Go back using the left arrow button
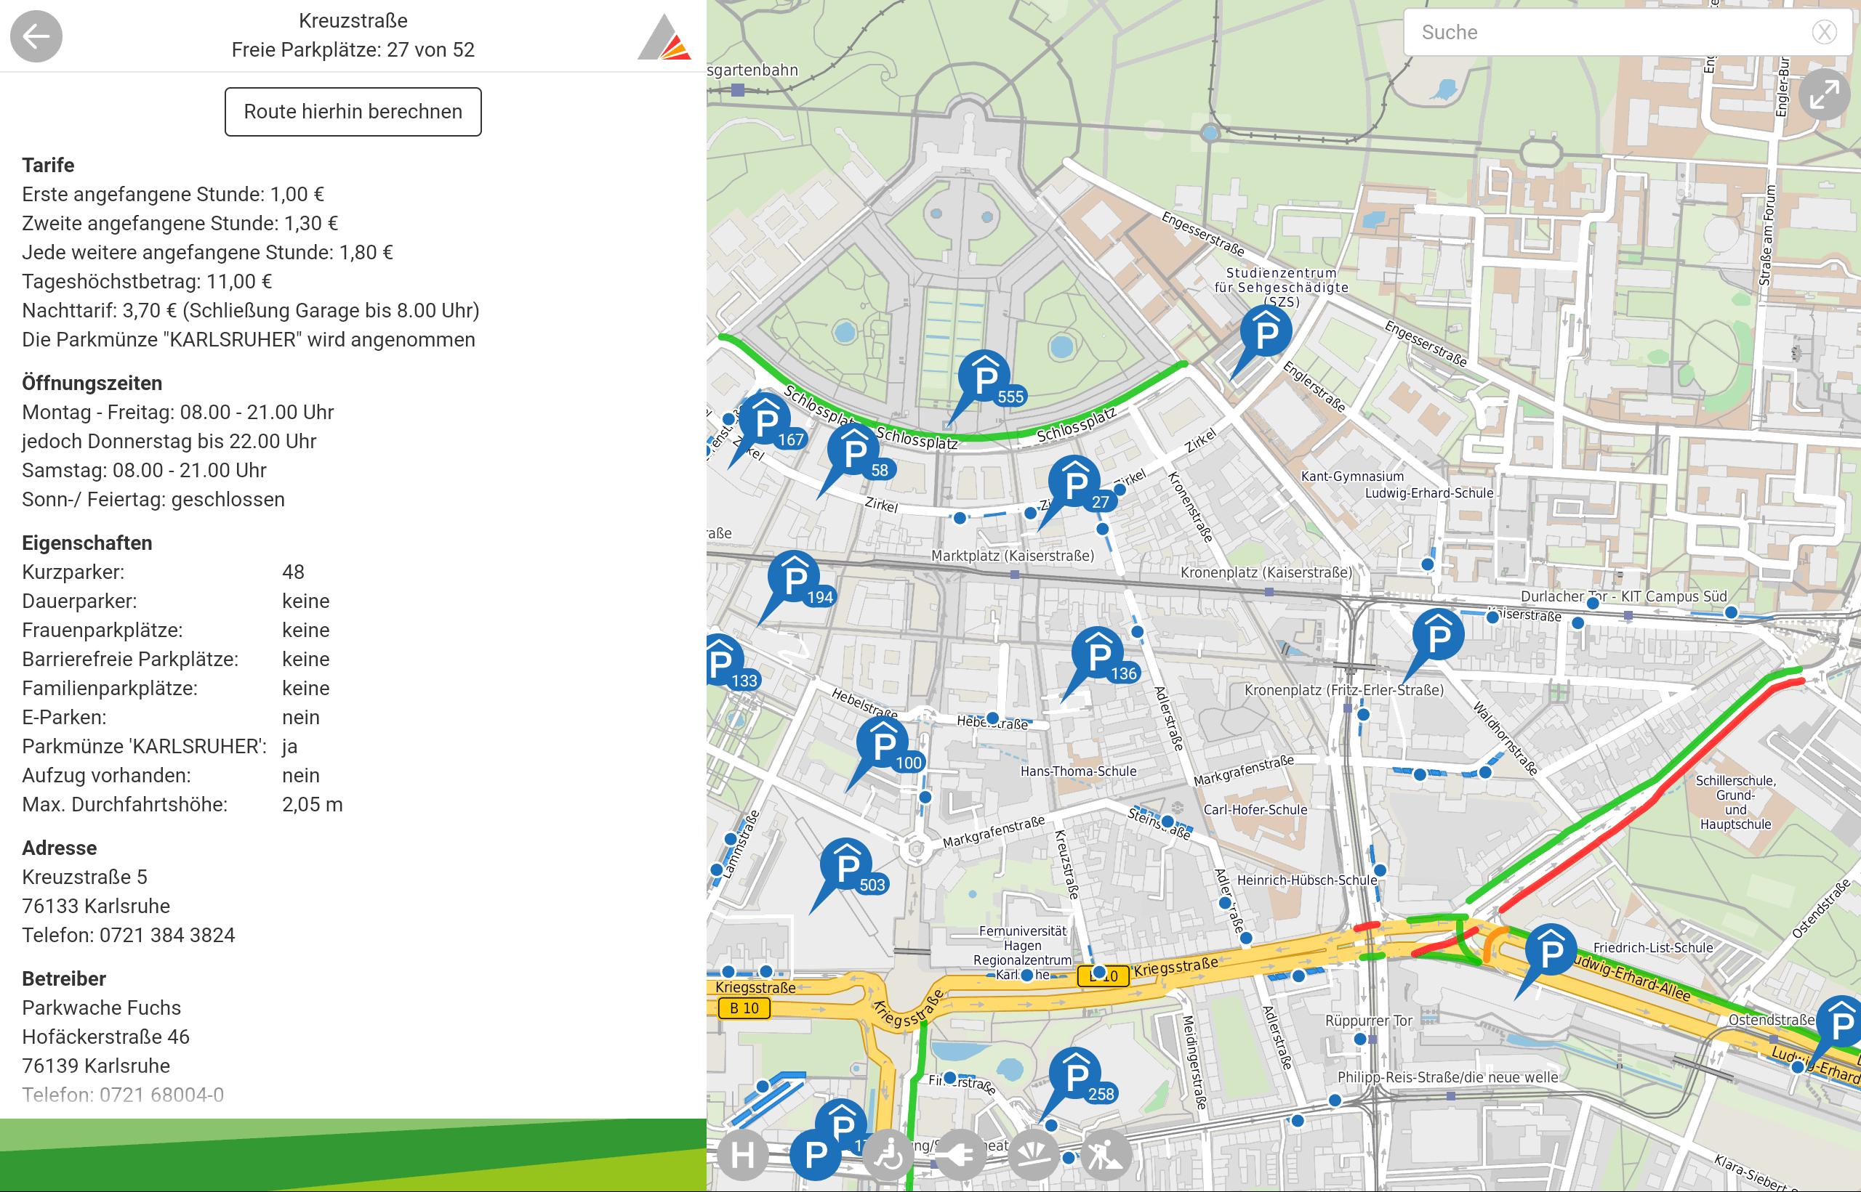 click(x=36, y=36)
